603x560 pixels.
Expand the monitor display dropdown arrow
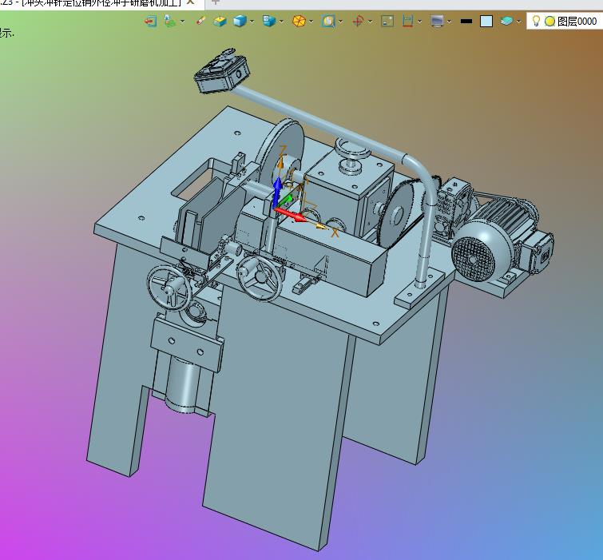click(x=449, y=21)
